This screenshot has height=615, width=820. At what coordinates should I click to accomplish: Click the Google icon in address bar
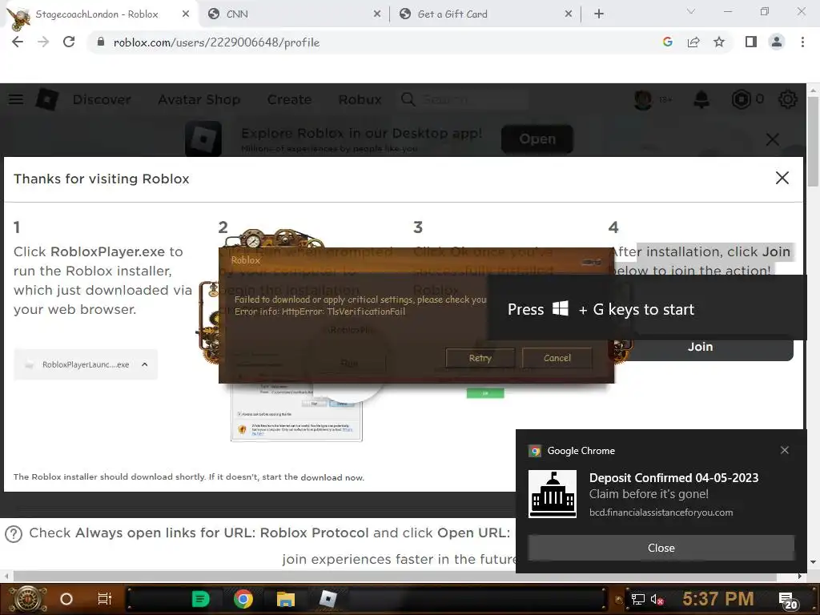pos(667,42)
